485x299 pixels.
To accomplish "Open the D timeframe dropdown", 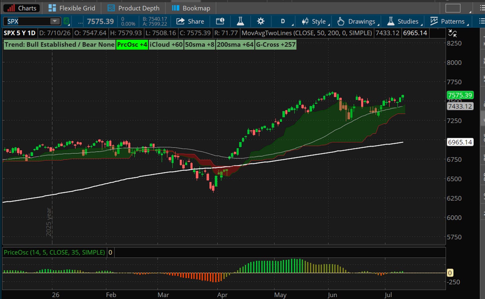I will (283, 21).
